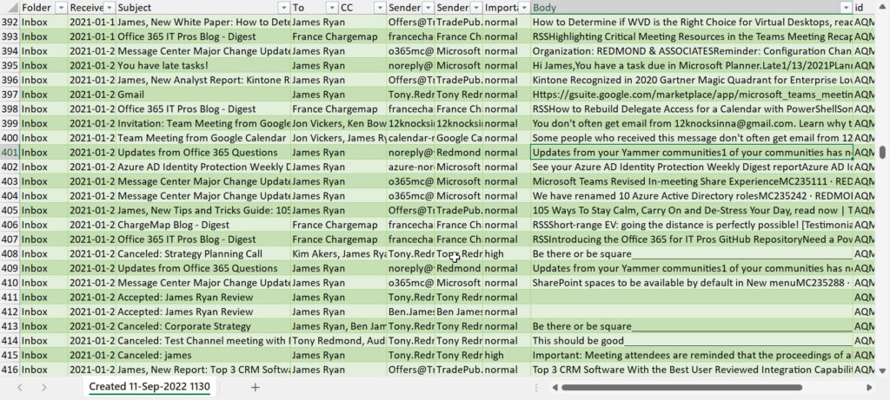This screenshot has width=890, height=400.
Task: Open the Folder column filter dropdown
Action: coord(61,7)
